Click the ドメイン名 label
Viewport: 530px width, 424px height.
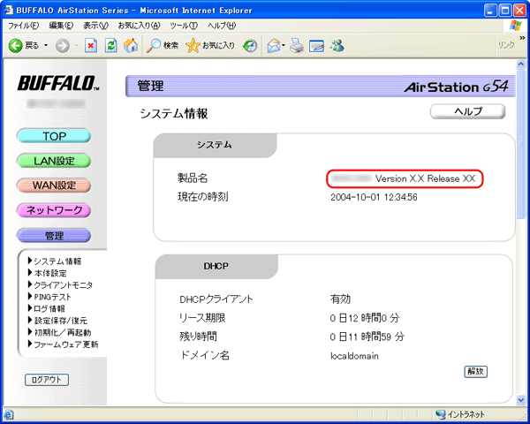click(x=205, y=355)
